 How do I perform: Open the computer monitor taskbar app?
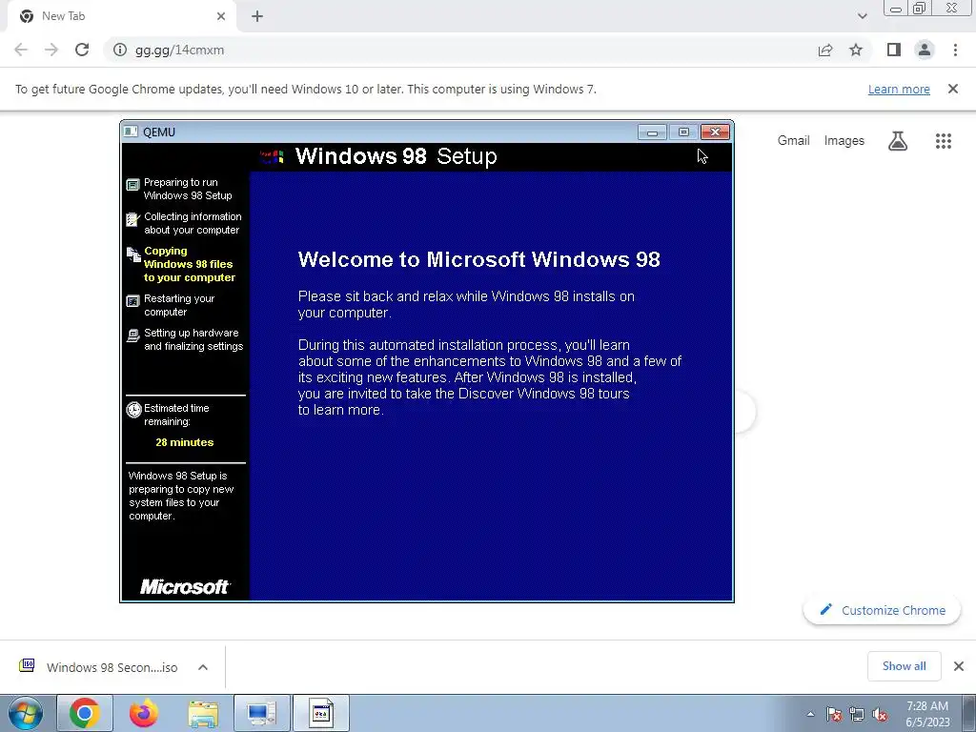[261, 713]
